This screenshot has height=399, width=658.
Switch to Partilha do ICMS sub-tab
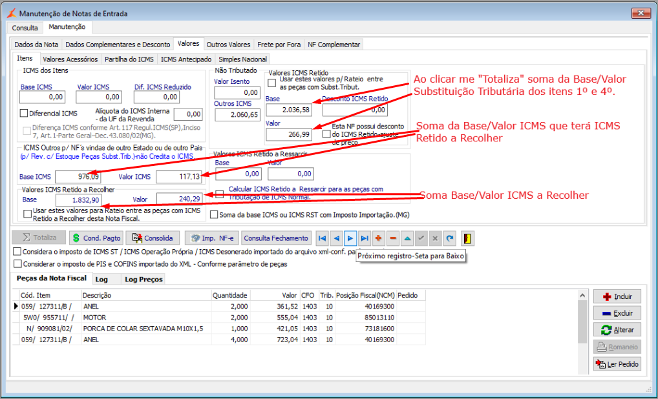coord(129,59)
